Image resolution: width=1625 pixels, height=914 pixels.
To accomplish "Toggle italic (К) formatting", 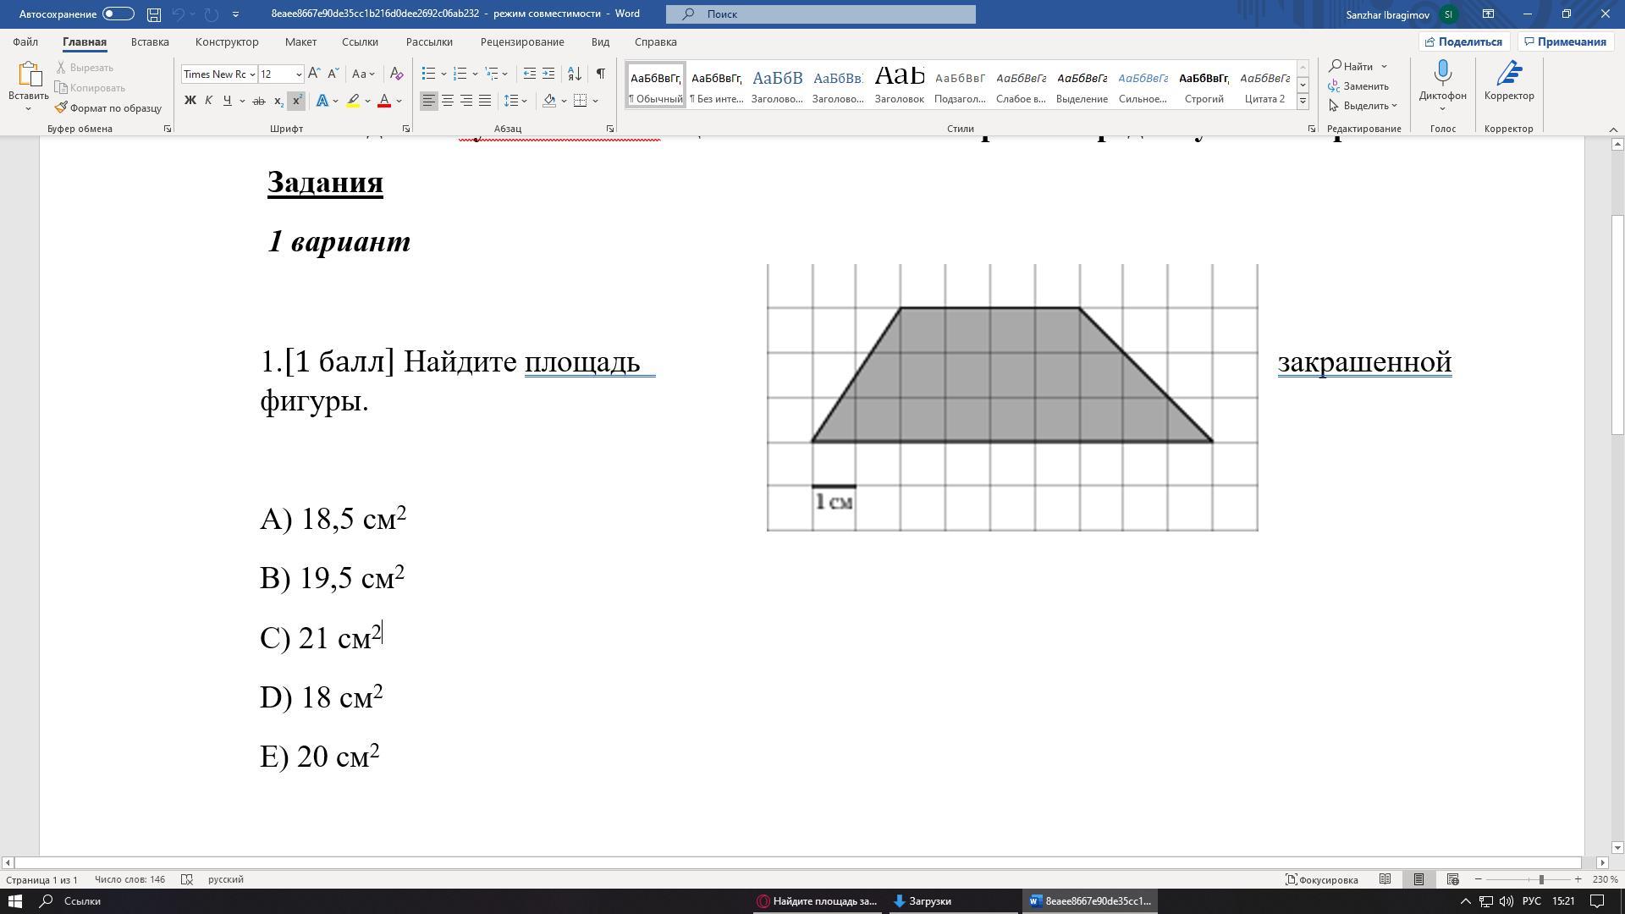I will click(x=208, y=101).
